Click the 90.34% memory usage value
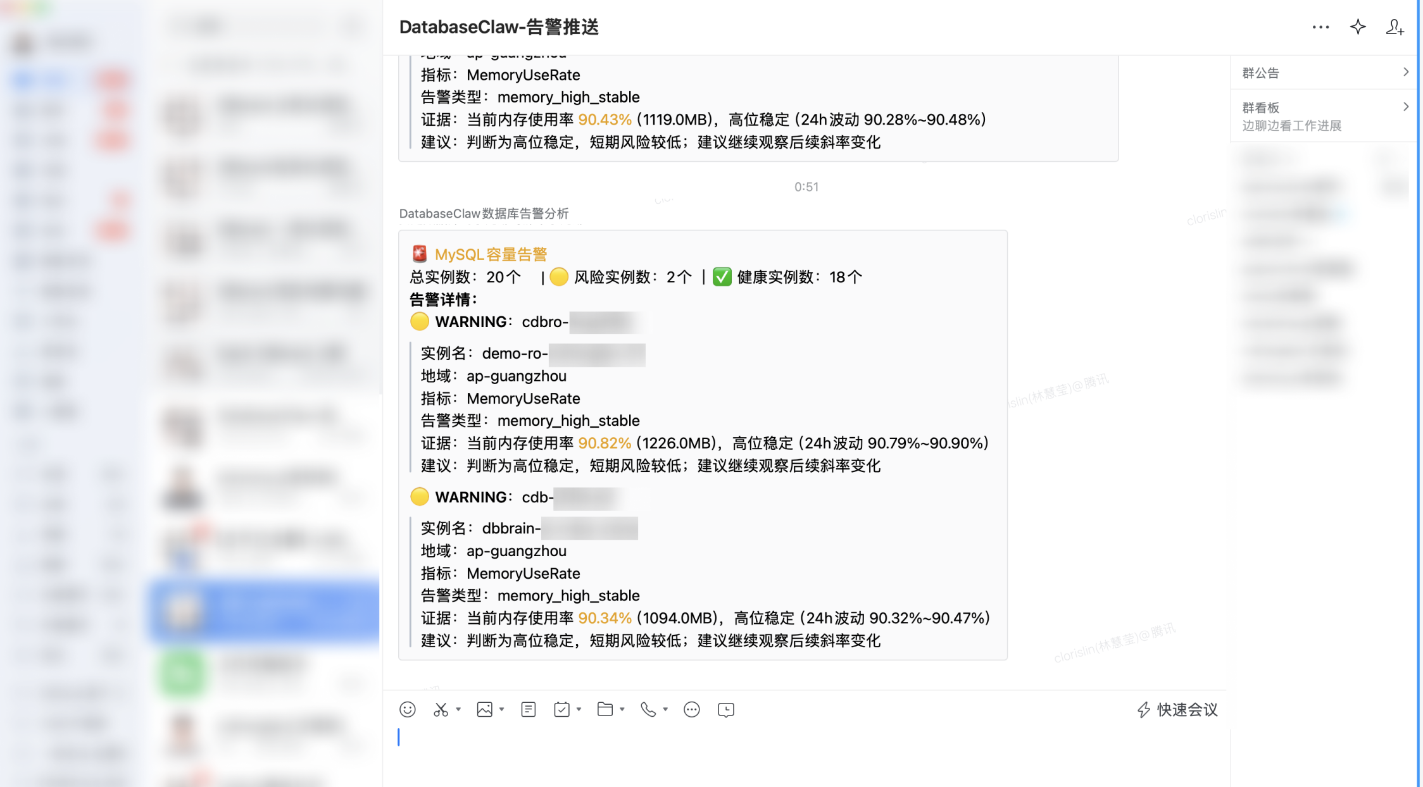 (605, 618)
